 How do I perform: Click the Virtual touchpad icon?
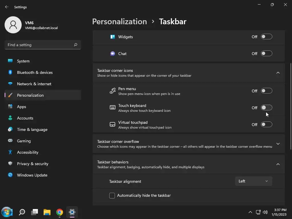point(112,124)
